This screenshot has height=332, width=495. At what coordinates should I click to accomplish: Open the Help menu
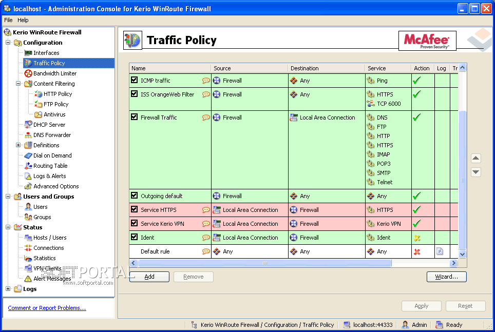(x=23, y=20)
